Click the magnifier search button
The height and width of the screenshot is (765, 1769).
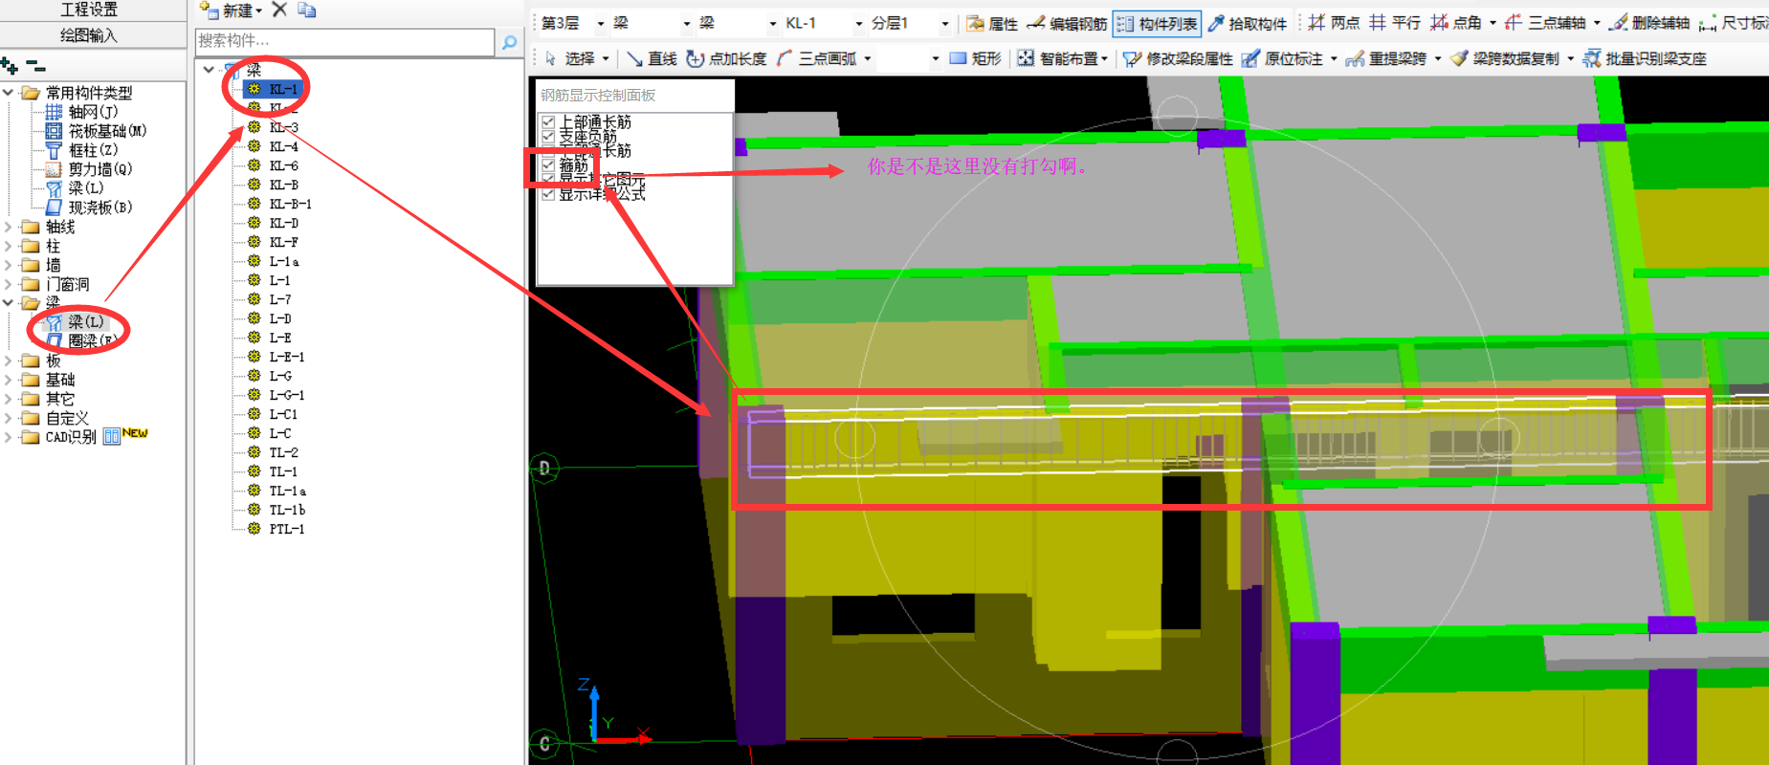(x=509, y=41)
